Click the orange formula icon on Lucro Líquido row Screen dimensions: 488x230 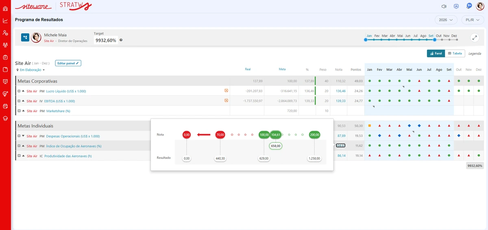click(x=226, y=91)
